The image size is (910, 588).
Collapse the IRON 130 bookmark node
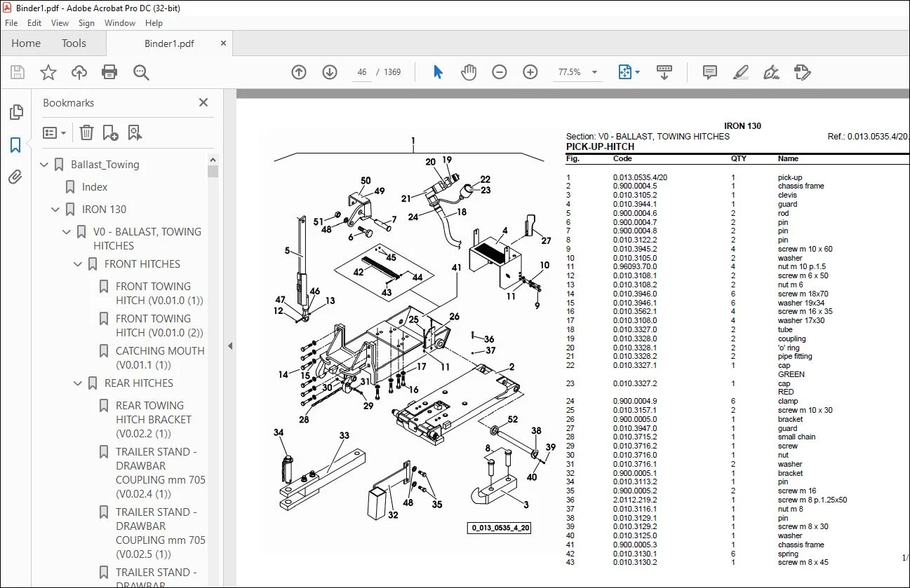pyautogui.click(x=56, y=210)
